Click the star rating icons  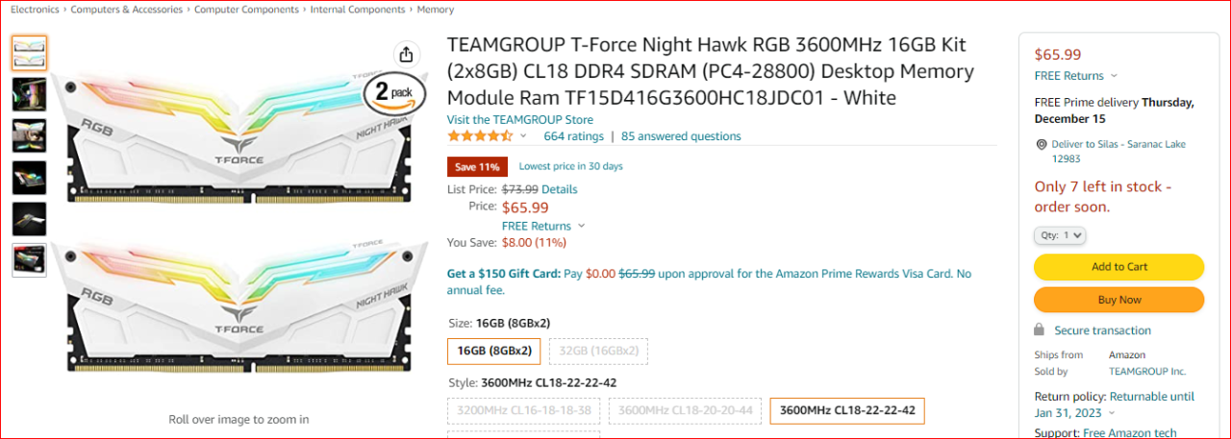point(480,136)
